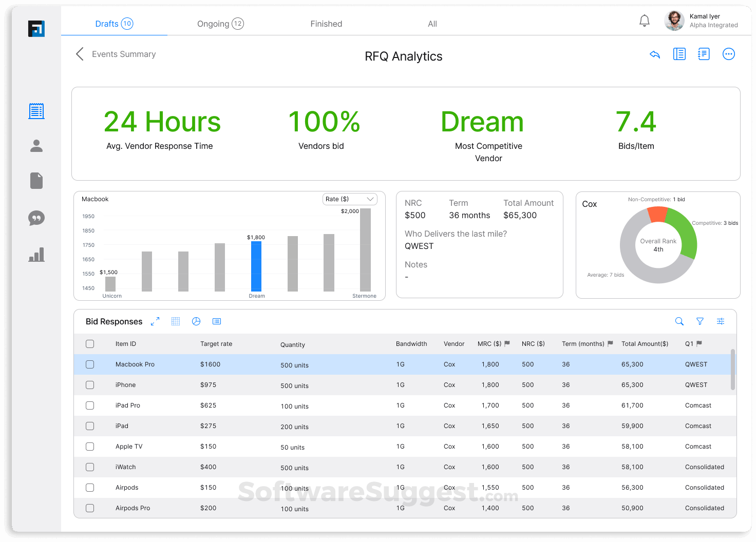The image size is (756, 542).
Task: Open the Finished tab
Action: pos(326,24)
